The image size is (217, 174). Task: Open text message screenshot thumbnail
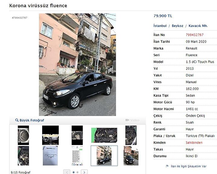[x=77, y=156]
